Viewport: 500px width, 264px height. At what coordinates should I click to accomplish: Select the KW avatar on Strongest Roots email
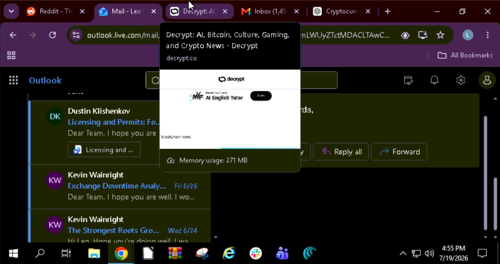(55, 225)
